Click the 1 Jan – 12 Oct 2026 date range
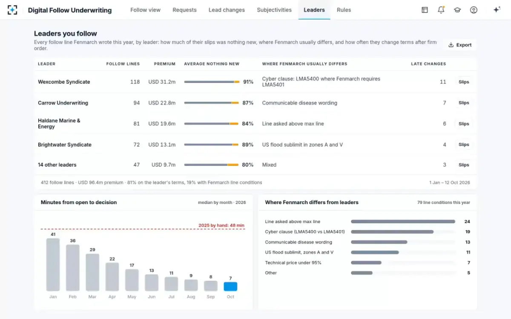Screen dimensions: 511x319 point(450,182)
